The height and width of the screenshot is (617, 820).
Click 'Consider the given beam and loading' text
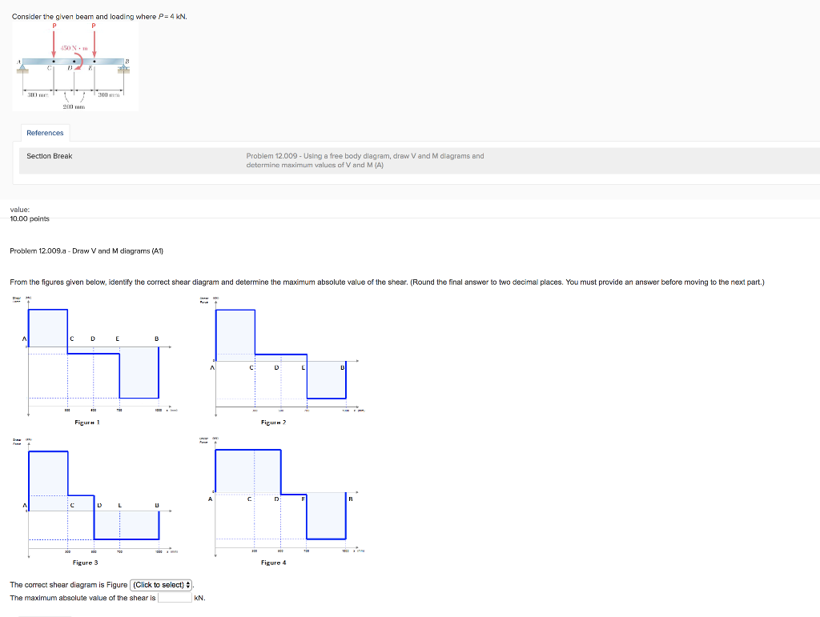[x=99, y=17]
